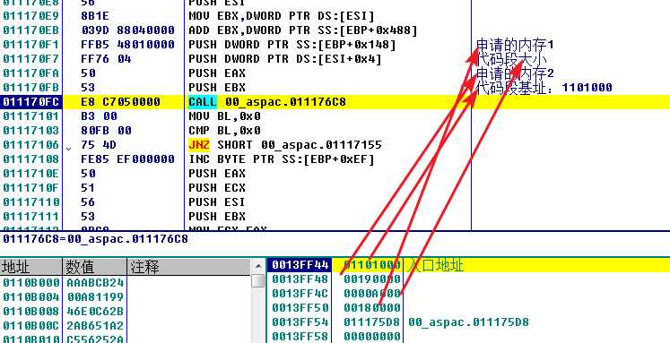
Task: Select PUSH ESI at address 01117110
Action: pyautogui.click(x=217, y=202)
